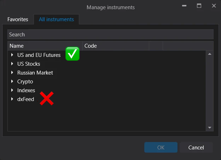This screenshot has width=221, height=160.
Task: Select the Crypto tree item label
Action: [x=25, y=82]
